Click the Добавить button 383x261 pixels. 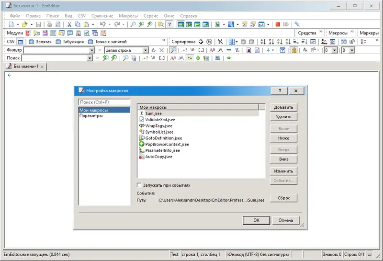tap(283, 107)
